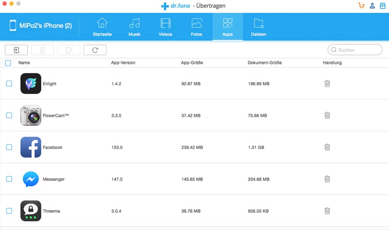Tick the checkbox next to Enlight
389x230 pixels.
pyautogui.click(x=9, y=83)
